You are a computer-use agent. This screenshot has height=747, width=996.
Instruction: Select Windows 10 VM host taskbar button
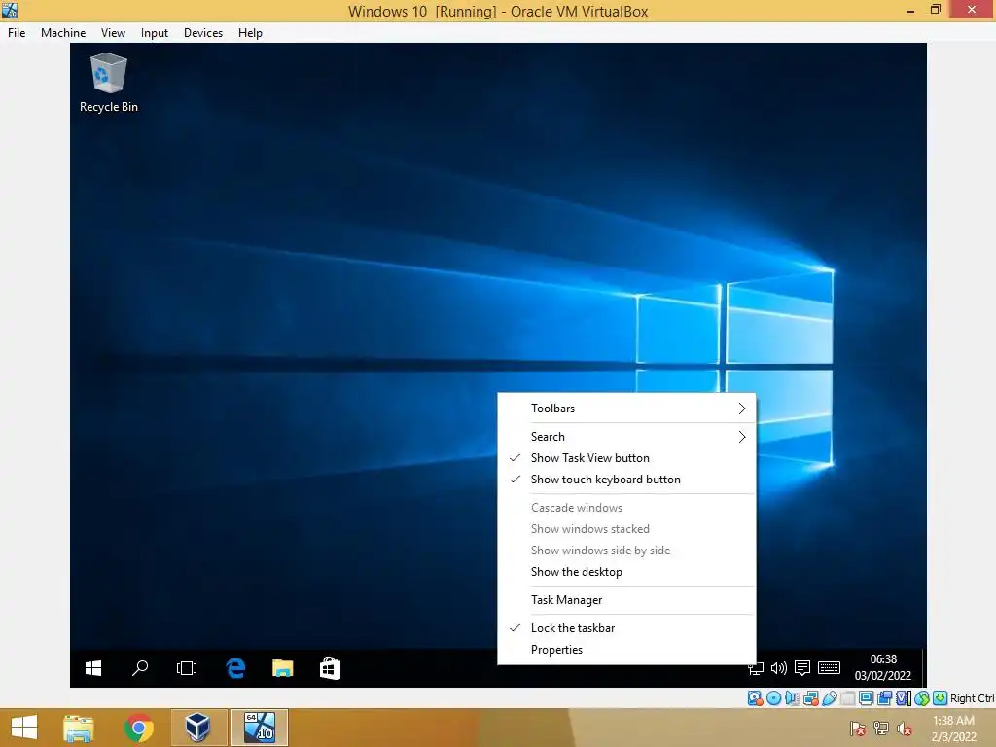pos(260,728)
